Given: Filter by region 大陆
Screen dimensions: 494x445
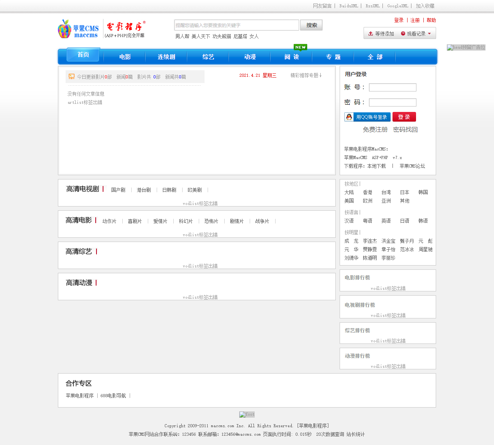Looking at the screenshot, I should coord(349,192).
